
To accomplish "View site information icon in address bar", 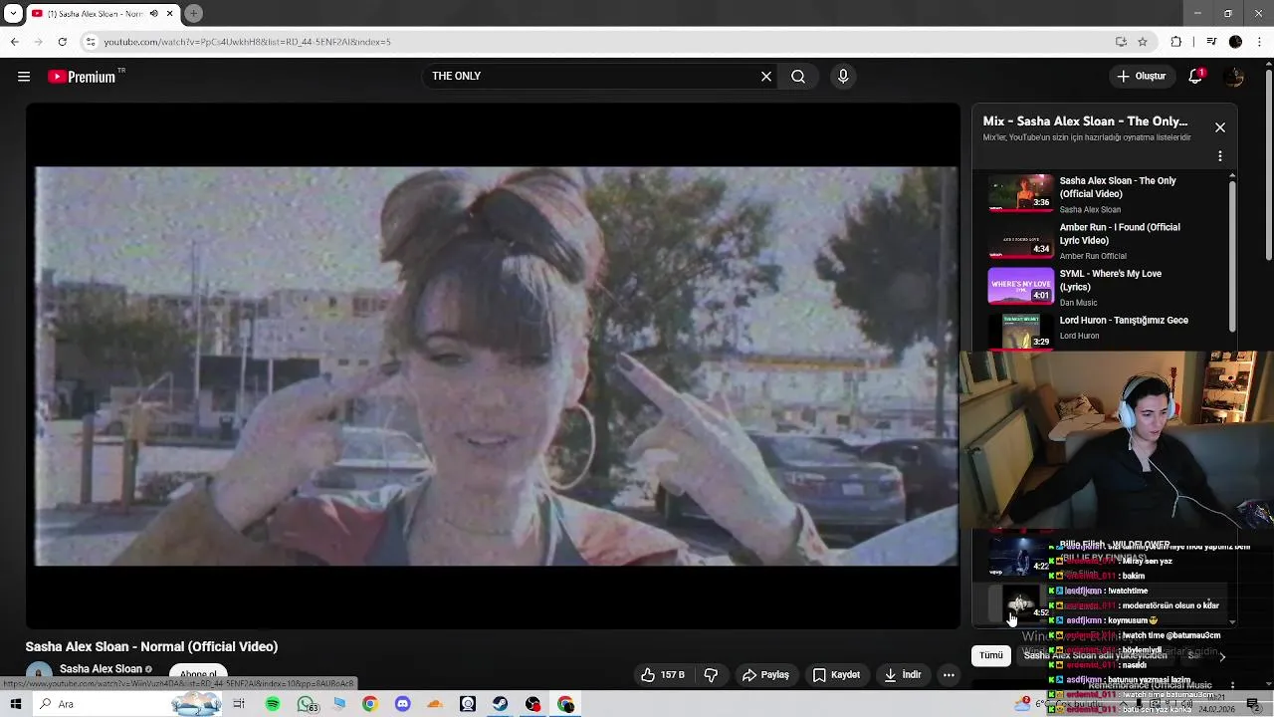I will (x=90, y=42).
